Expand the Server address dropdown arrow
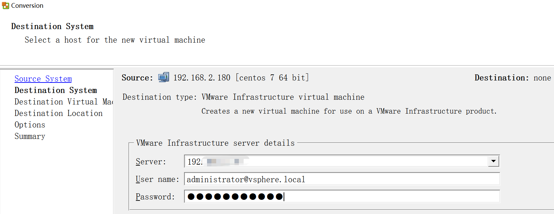Screen dimensions: 554x214 493,161
